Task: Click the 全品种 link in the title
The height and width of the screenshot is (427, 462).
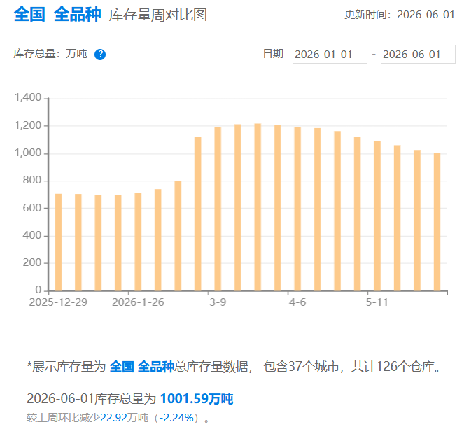Action: (77, 14)
